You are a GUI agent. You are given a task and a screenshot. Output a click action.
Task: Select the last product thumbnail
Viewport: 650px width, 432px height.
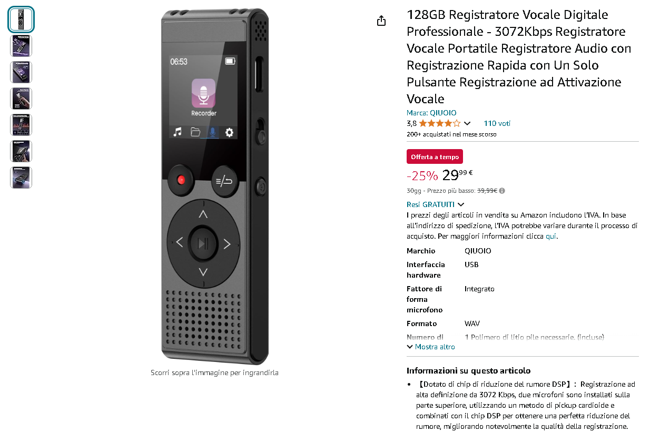tap(21, 178)
